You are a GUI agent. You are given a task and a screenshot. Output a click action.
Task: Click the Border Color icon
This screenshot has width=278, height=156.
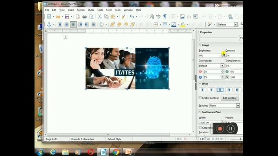174,24
